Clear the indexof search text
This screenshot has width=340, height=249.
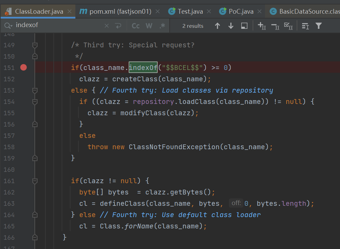click(x=107, y=26)
